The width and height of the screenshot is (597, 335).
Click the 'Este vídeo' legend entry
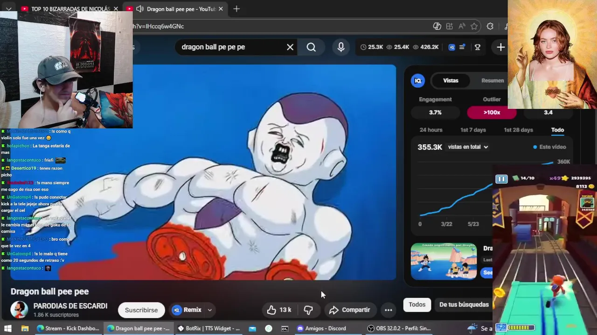pos(549,147)
